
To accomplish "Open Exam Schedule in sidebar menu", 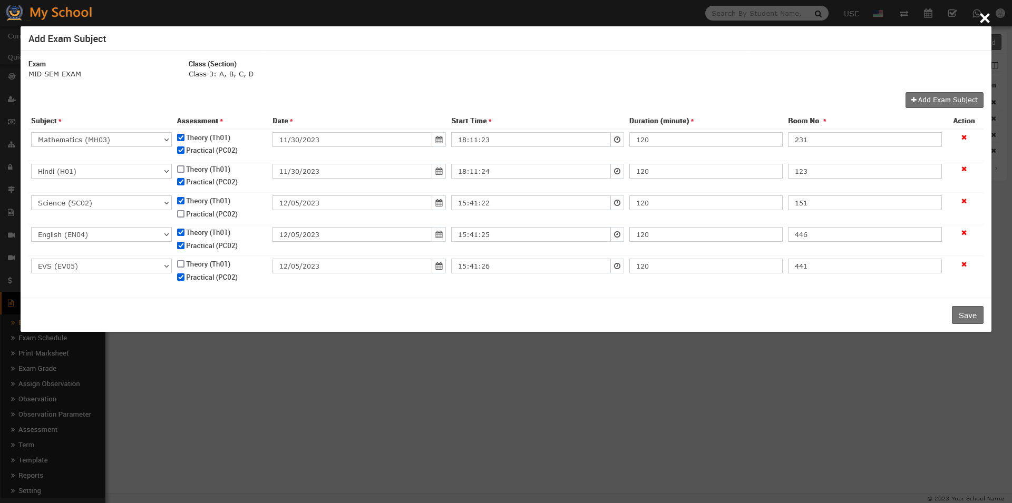I will coord(43,338).
